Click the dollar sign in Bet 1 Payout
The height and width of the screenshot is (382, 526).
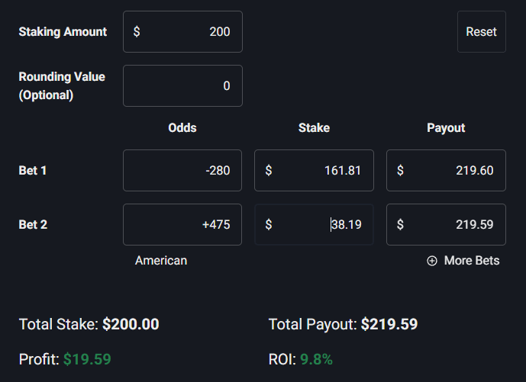pyautogui.click(x=401, y=170)
